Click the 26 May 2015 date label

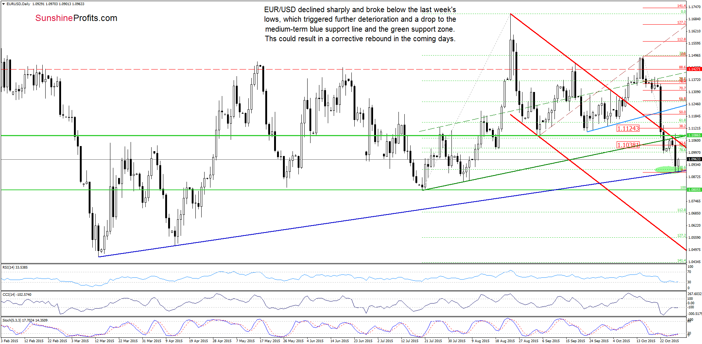pos(294,341)
